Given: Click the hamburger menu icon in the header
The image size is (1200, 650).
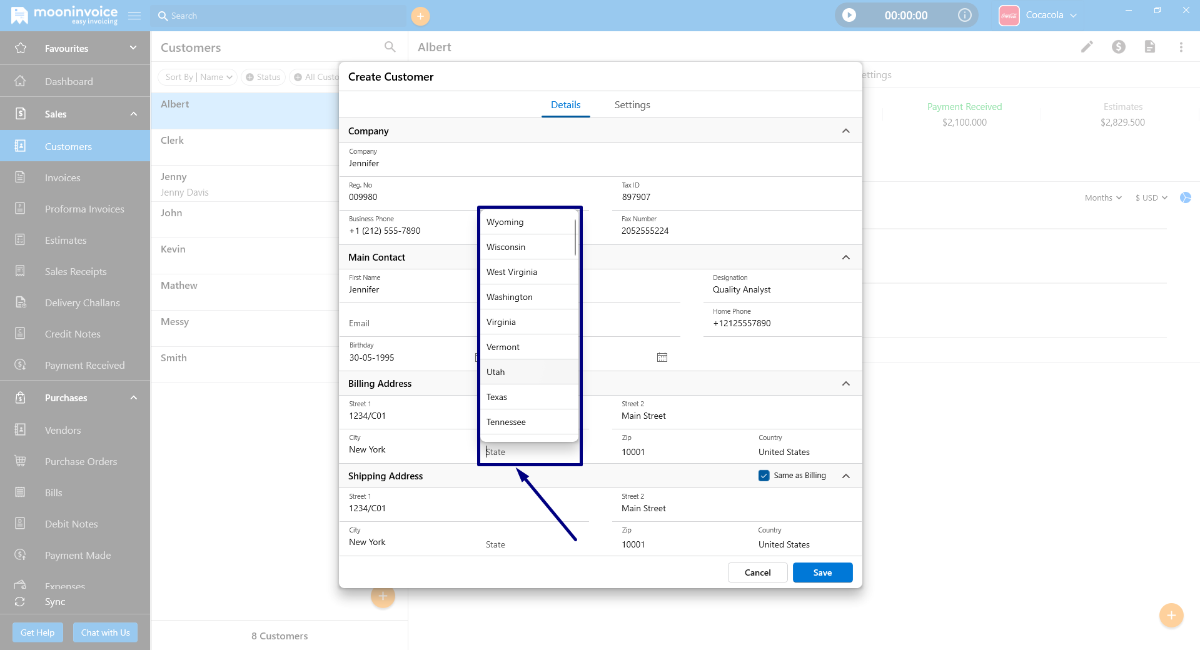Looking at the screenshot, I should click(x=134, y=16).
